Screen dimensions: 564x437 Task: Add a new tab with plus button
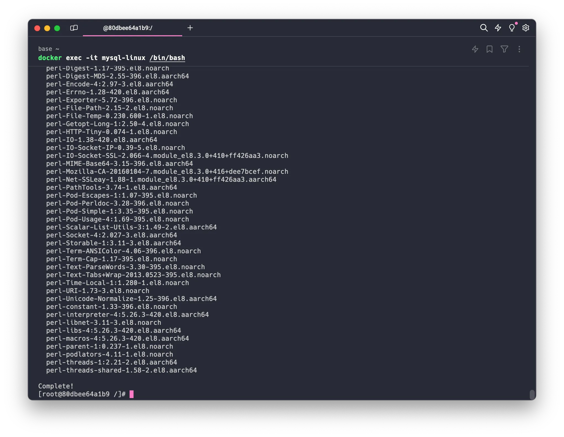(x=190, y=28)
